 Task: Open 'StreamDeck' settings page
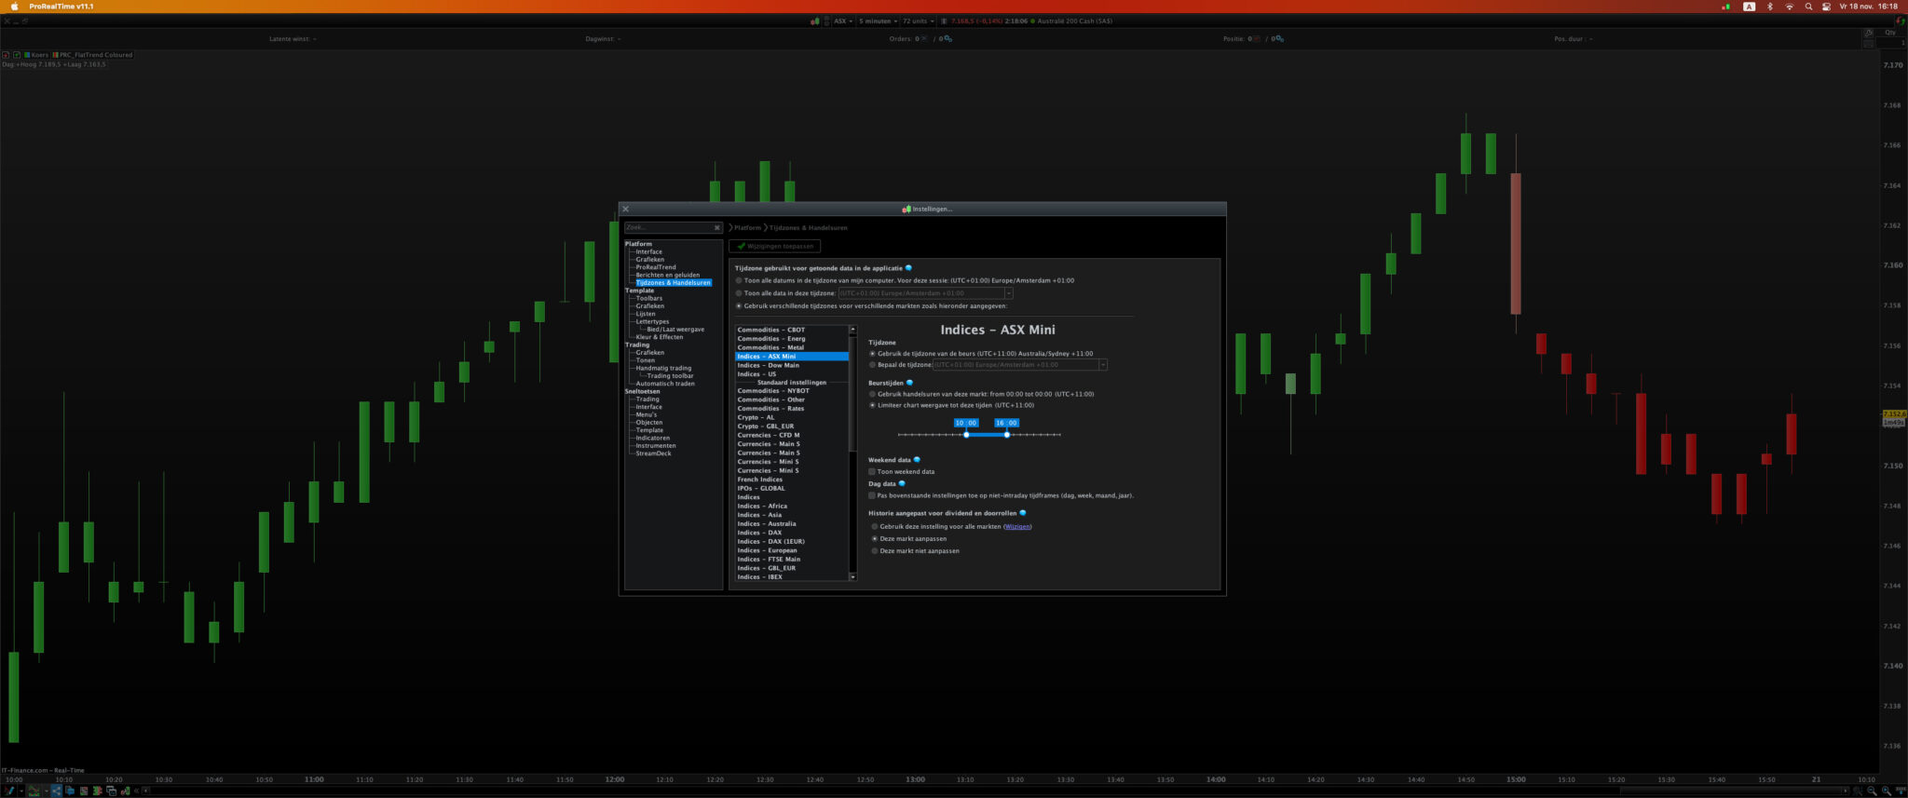click(653, 453)
